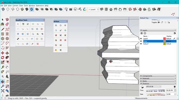Switch to Monochrome face style

click(x=32, y=9)
